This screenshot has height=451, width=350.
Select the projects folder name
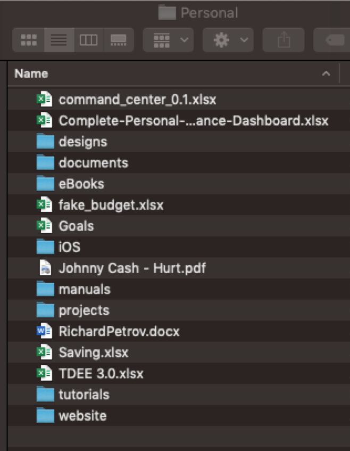click(x=84, y=310)
